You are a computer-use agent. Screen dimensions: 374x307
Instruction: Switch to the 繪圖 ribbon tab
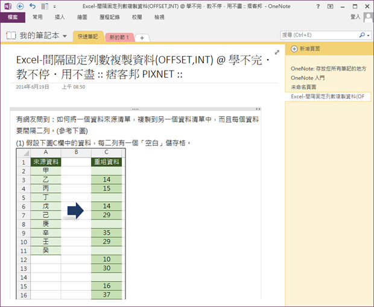pos(82,17)
